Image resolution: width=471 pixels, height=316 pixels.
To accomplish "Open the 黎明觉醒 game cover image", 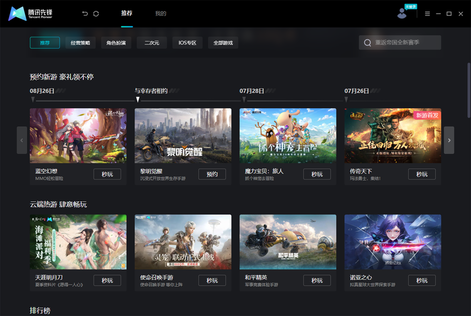I will point(183,136).
